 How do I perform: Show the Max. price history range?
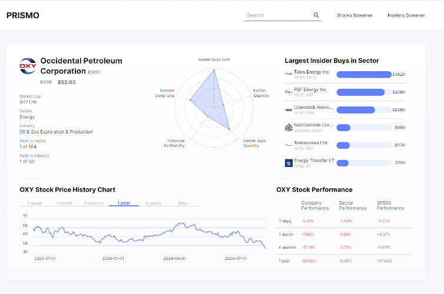coord(183,203)
